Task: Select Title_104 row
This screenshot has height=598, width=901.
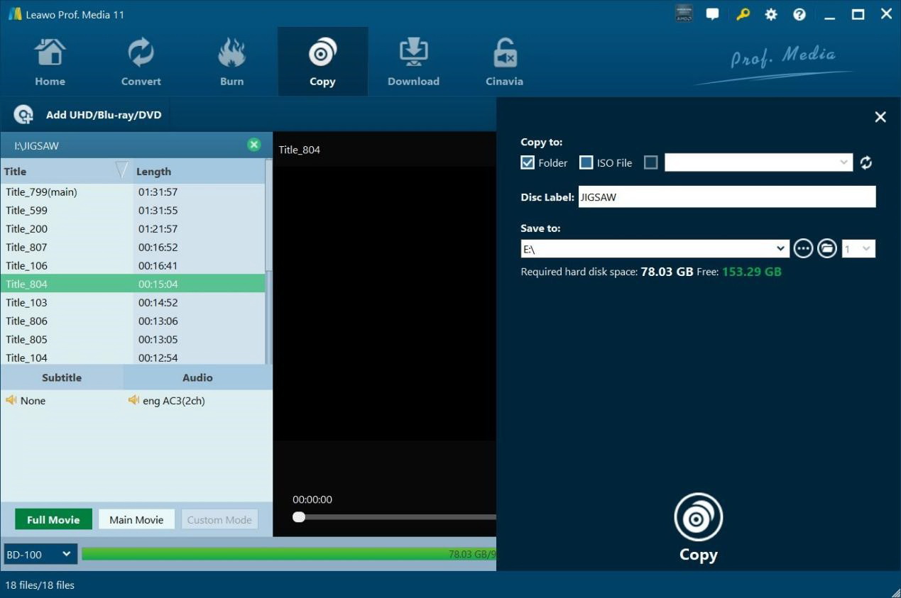Action: (133, 356)
